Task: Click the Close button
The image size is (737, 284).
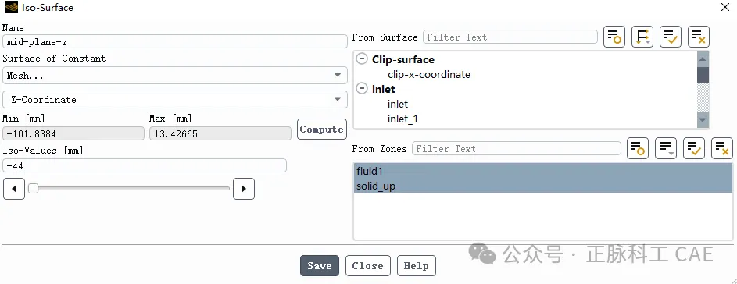Action: (367, 266)
